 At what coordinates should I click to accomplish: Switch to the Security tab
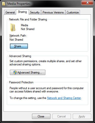coord(35,12)
